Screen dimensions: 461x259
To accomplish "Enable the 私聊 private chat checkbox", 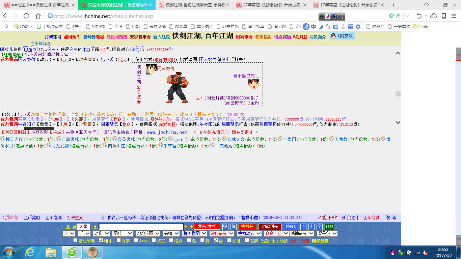I will [229, 240].
